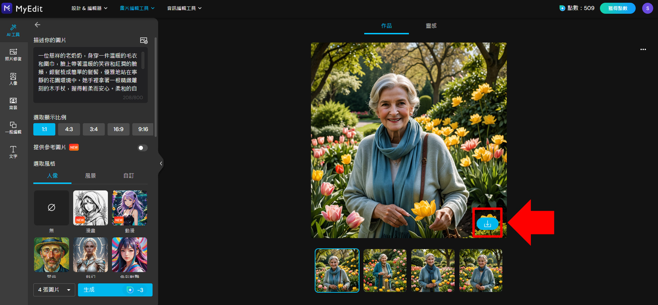Click the left panel vertical scrollbar
The image size is (658, 305).
coord(156,87)
